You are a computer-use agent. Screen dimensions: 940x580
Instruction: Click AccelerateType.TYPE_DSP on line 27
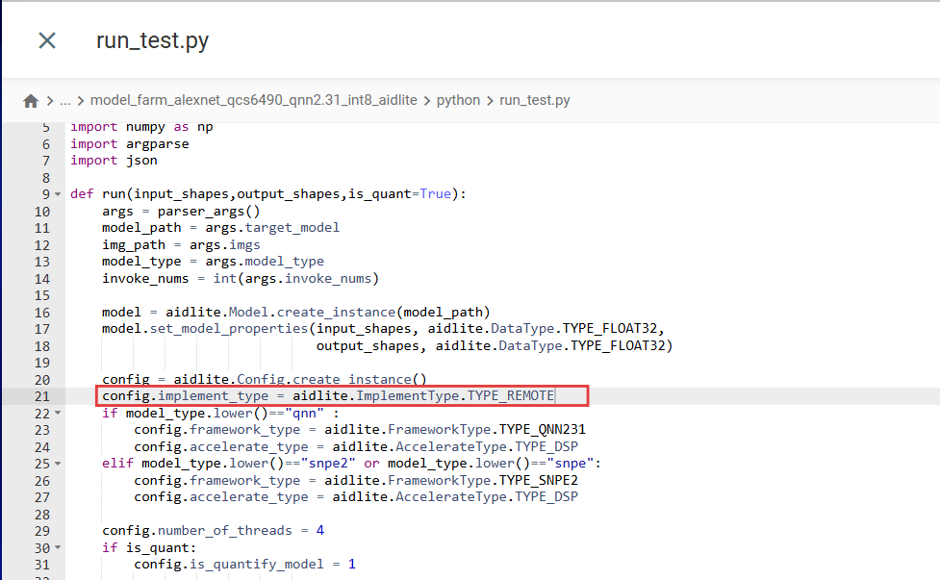(x=487, y=496)
